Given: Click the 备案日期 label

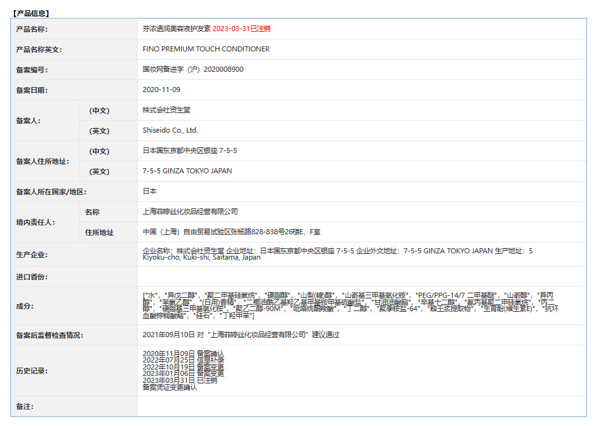Looking at the screenshot, I should (32, 90).
